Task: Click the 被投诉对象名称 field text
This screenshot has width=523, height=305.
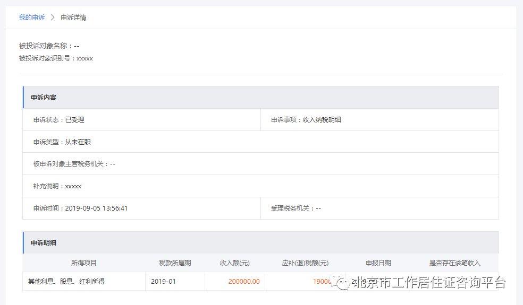Action: (x=49, y=46)
